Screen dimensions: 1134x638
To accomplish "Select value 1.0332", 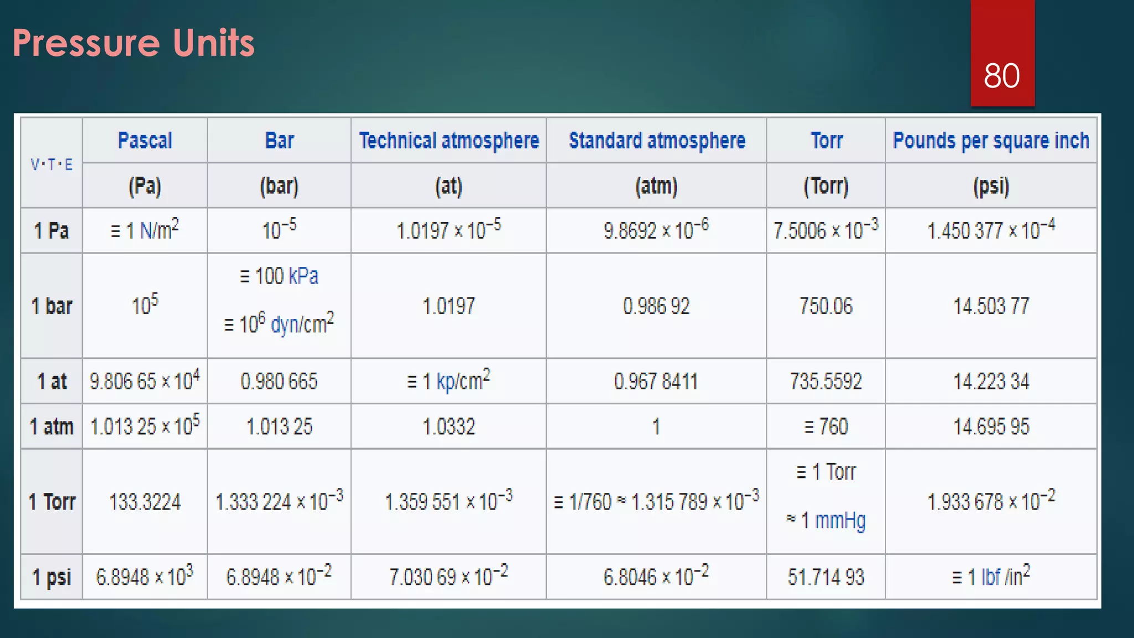I will [449, 426].
